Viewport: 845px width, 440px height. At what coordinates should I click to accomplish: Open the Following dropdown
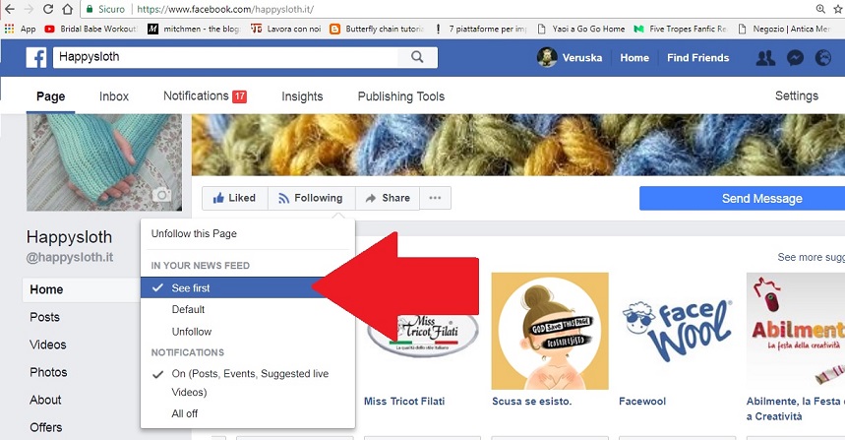(312, 198)
